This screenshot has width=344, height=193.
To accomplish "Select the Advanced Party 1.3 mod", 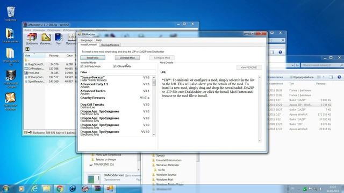I will [115, 86].
